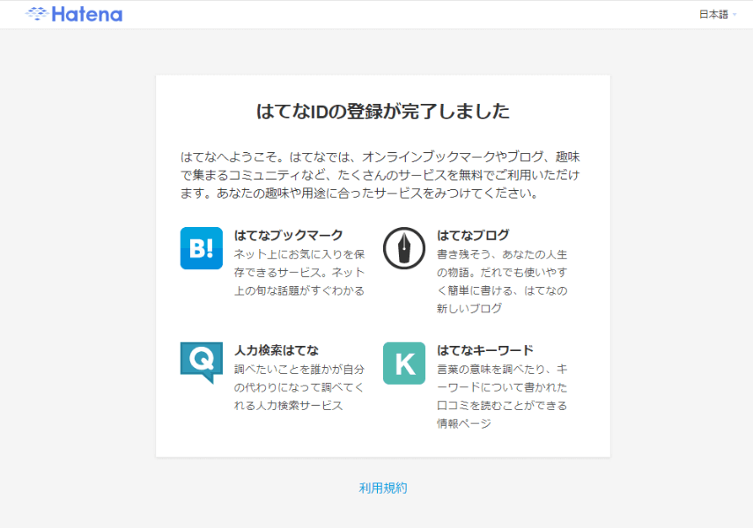Go to the はてなブックマーク service title
The image size is (753, 528).
[x=288, y=235]
